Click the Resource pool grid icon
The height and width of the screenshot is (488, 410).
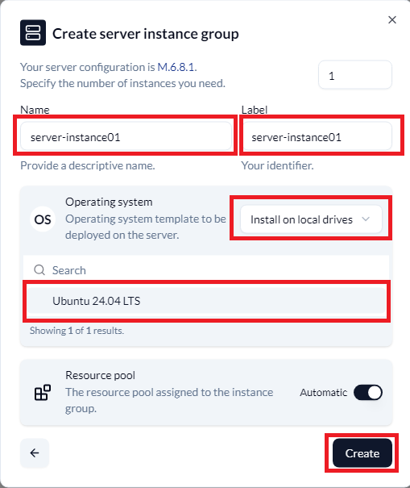point(42,392)
